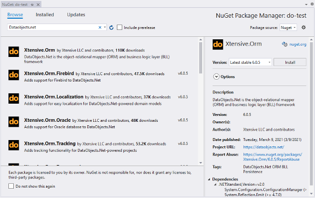Click the globe icon beside nuget.org
315x198 pixels.
coord(284,44)
